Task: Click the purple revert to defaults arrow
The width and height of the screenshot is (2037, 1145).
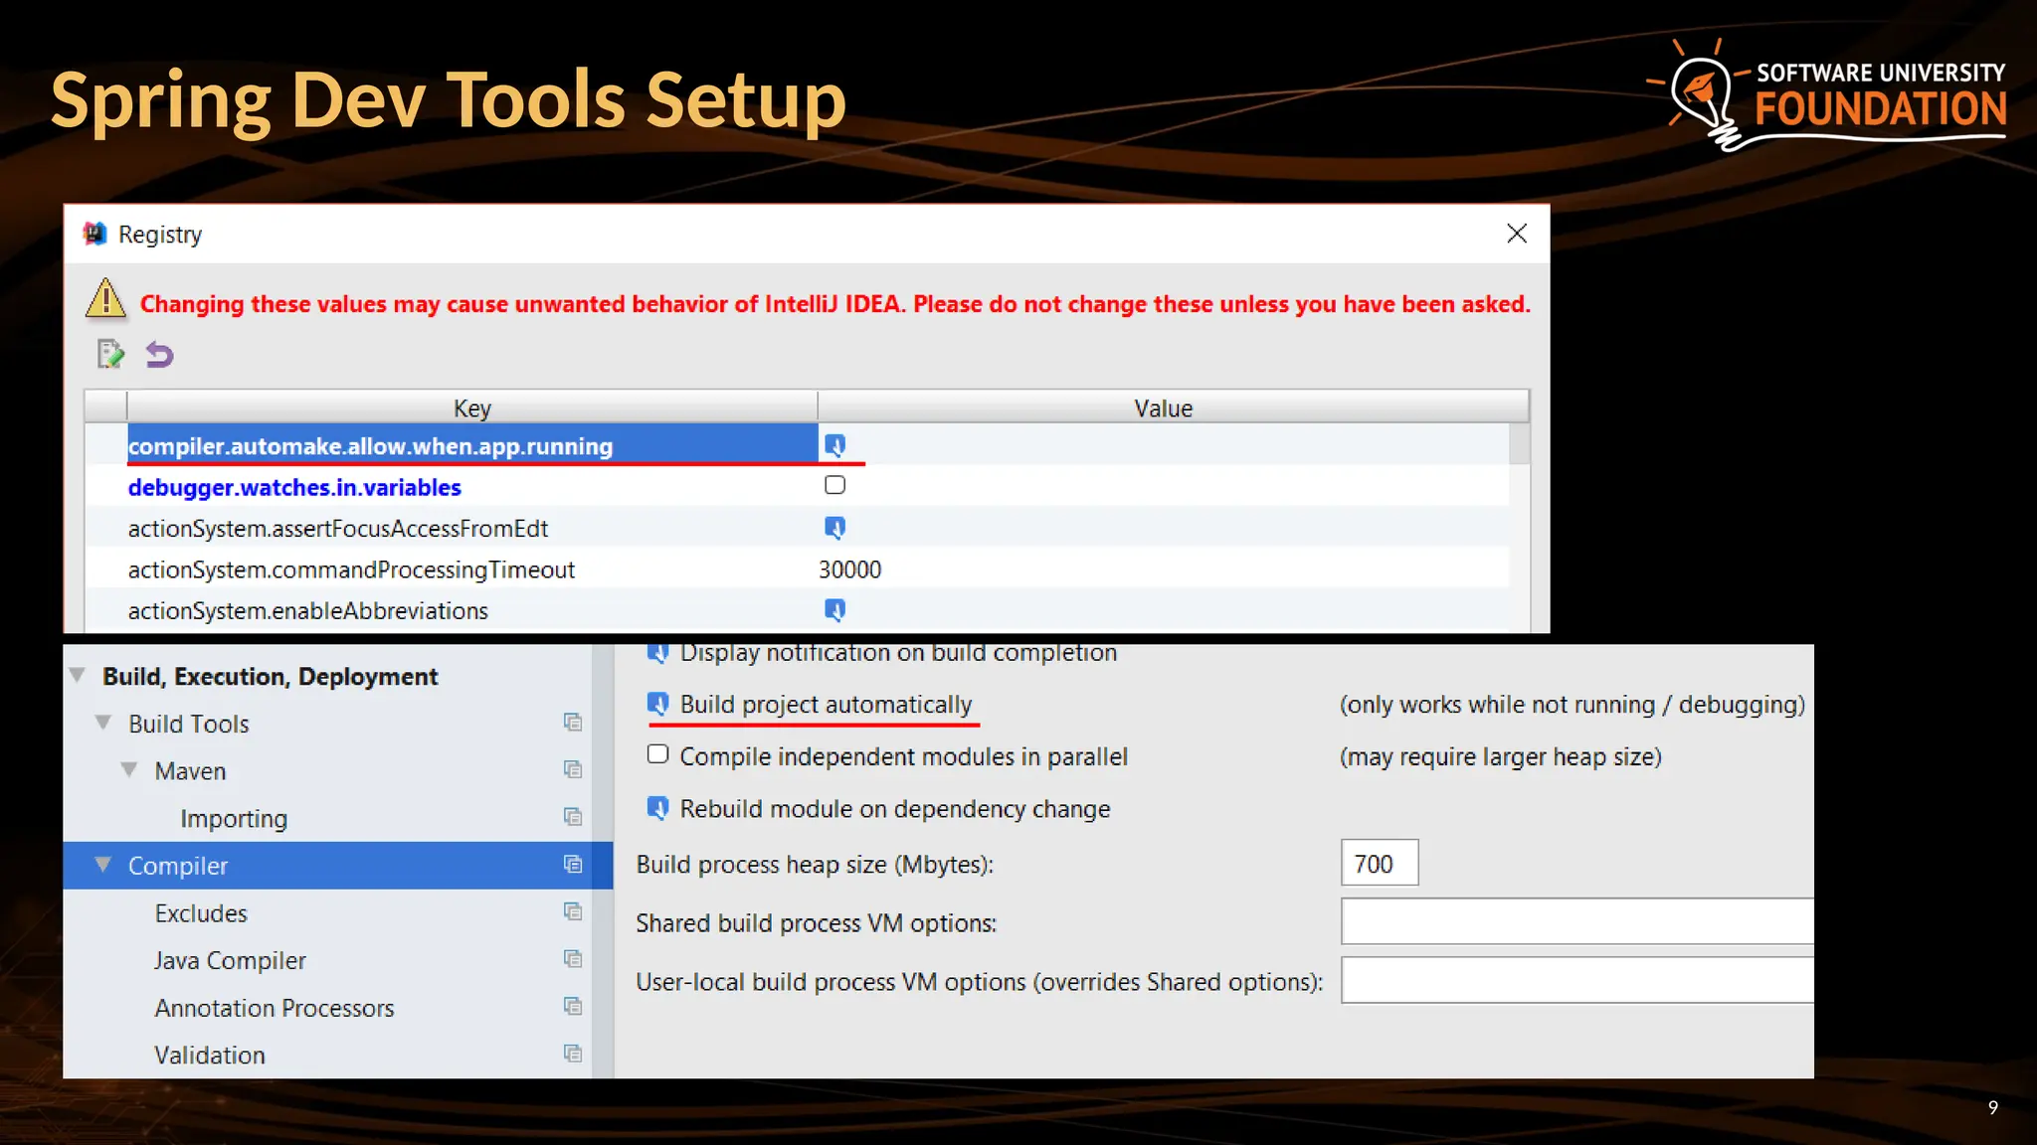Action: (159, 354)
